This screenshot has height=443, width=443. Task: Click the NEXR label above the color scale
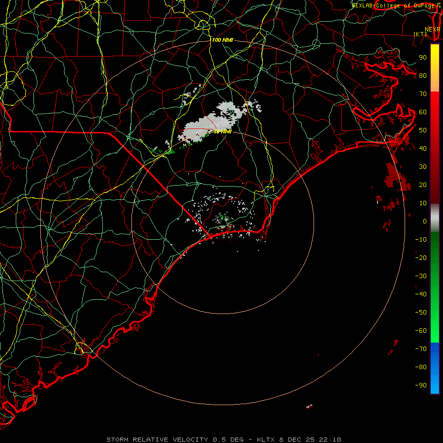[x=433, y=30]
